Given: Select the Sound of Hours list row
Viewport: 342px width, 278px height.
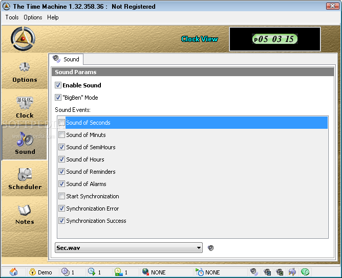Looking at the screenshot, I should click(x=193, y=159).
